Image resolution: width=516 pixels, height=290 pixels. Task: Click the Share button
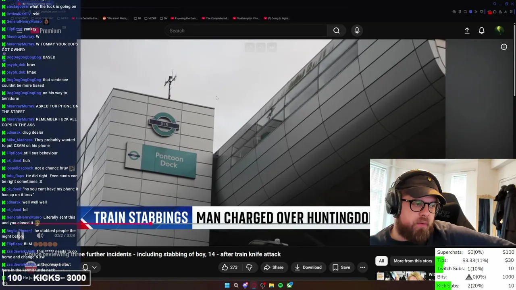[273, 267]
